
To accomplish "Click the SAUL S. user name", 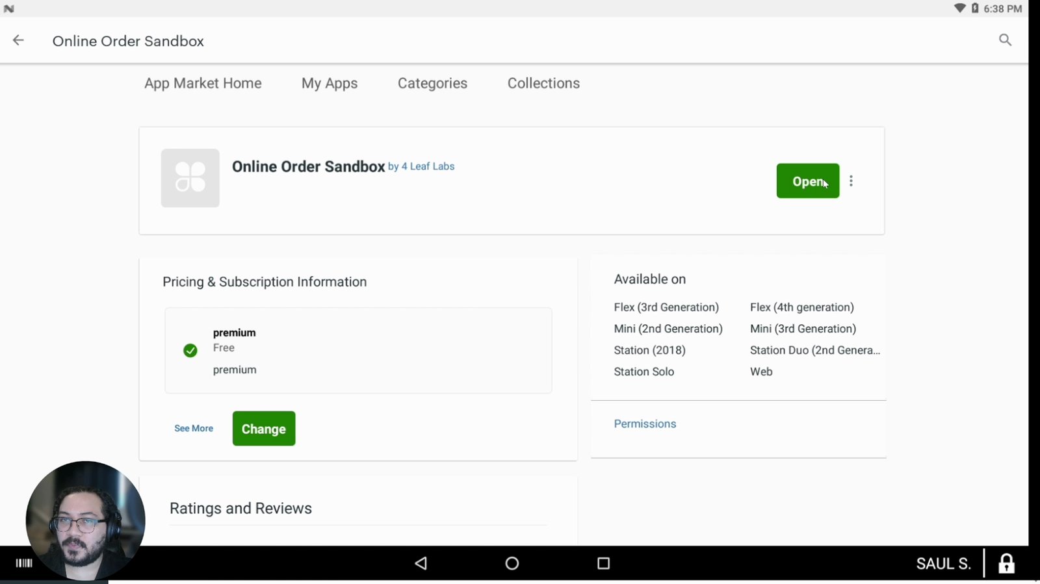I will (943, 563).
